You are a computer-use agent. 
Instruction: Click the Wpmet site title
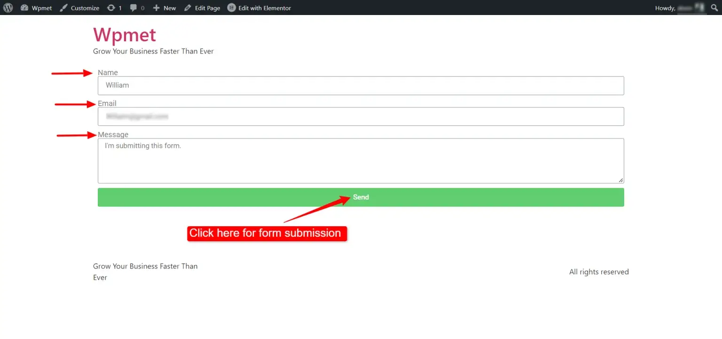point(125,35)
